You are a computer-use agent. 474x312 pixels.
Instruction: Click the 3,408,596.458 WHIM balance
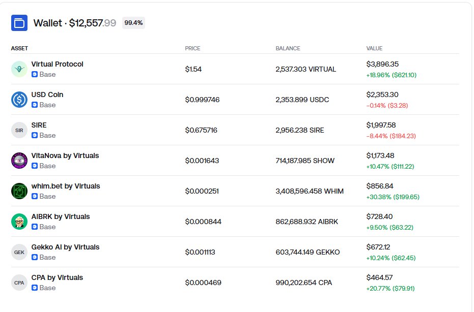point(310,191)
